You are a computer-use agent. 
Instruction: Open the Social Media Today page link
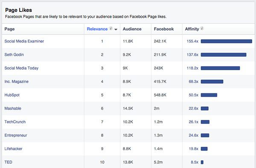coord(21,68)
